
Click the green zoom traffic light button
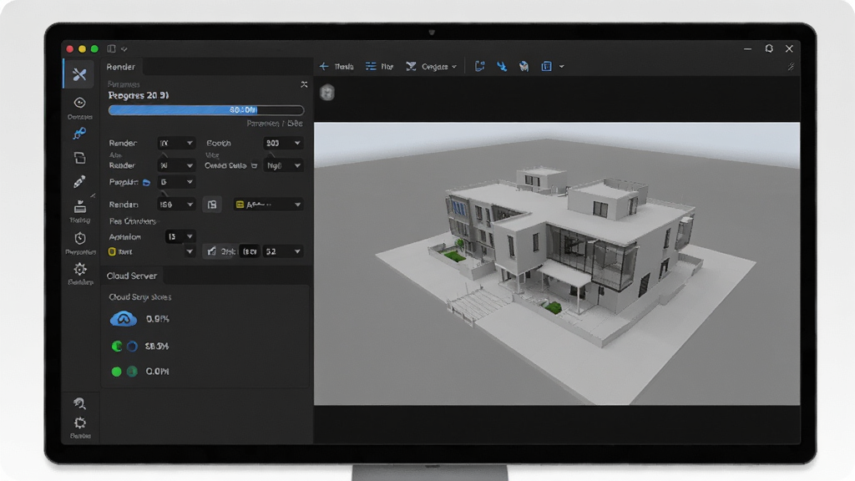click(x=94, y=48)
